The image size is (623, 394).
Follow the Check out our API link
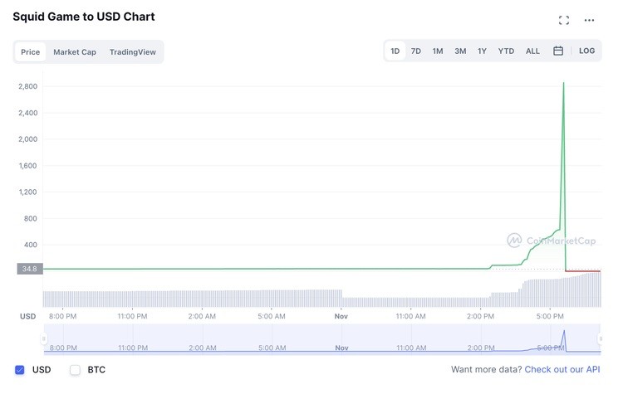click(562, 369)
